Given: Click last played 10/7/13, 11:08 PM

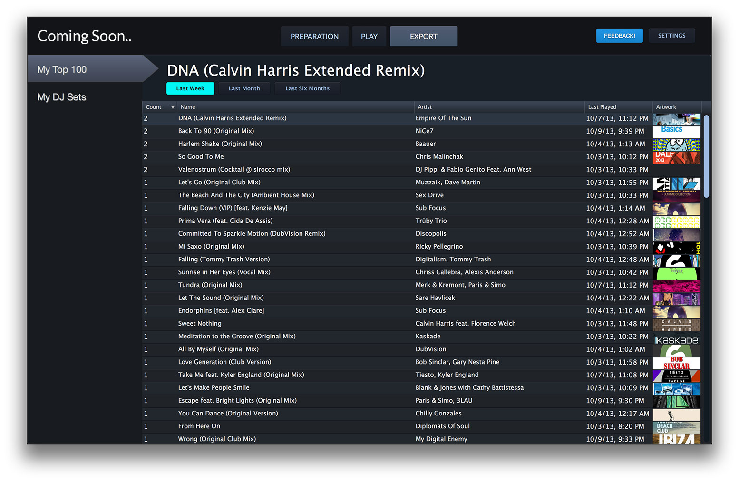Looking at the screenshot, I should 617,375.
